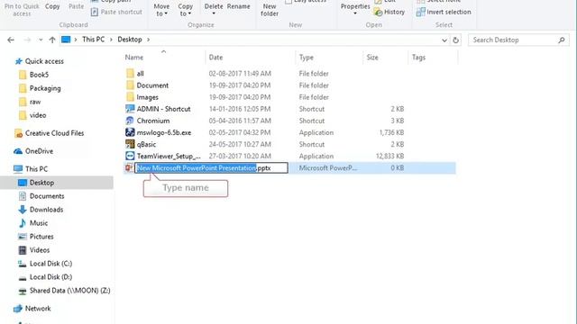Screen dimensions: 577x324
Task: Click Local Disk (D:) drive icon
Action: [23, 277]
